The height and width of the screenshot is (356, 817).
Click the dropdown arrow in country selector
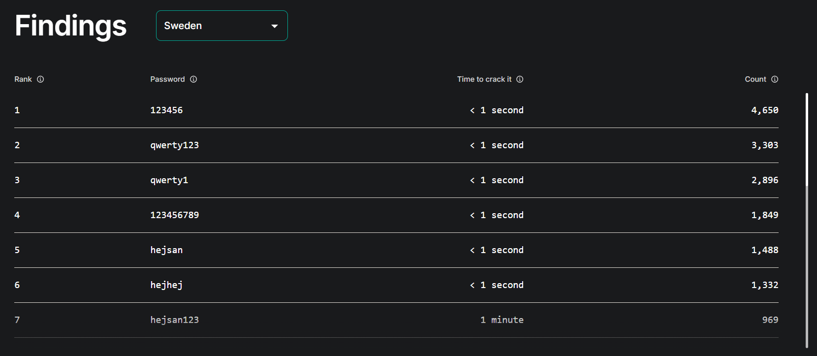[x=275, y=26]
